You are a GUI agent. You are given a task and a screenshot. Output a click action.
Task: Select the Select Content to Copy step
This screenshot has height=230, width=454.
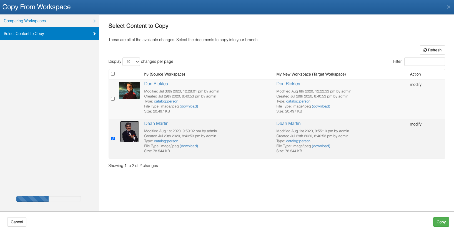click(x=24, y=34)
